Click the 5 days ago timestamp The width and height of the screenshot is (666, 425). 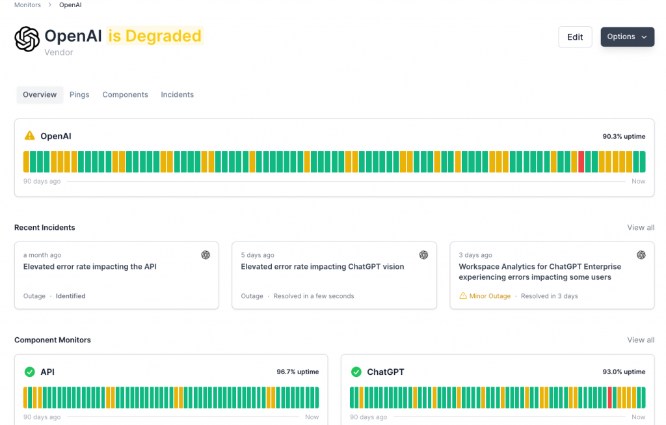click(x=258, y=255)
